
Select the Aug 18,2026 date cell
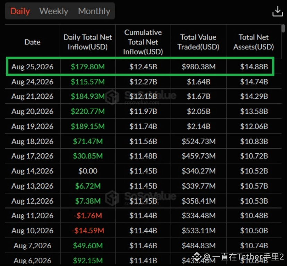(x=32, y=141)
